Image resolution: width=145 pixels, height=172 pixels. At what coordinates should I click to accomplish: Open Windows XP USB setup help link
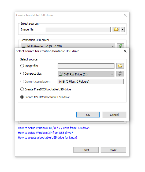tap(45, 133)
